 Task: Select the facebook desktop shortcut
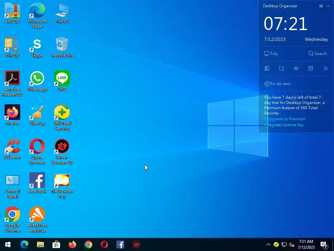point(37,183)
